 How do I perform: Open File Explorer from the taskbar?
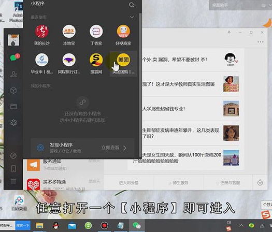tap(39, 226)
